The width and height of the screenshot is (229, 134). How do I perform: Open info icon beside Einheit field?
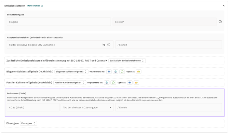220,22
